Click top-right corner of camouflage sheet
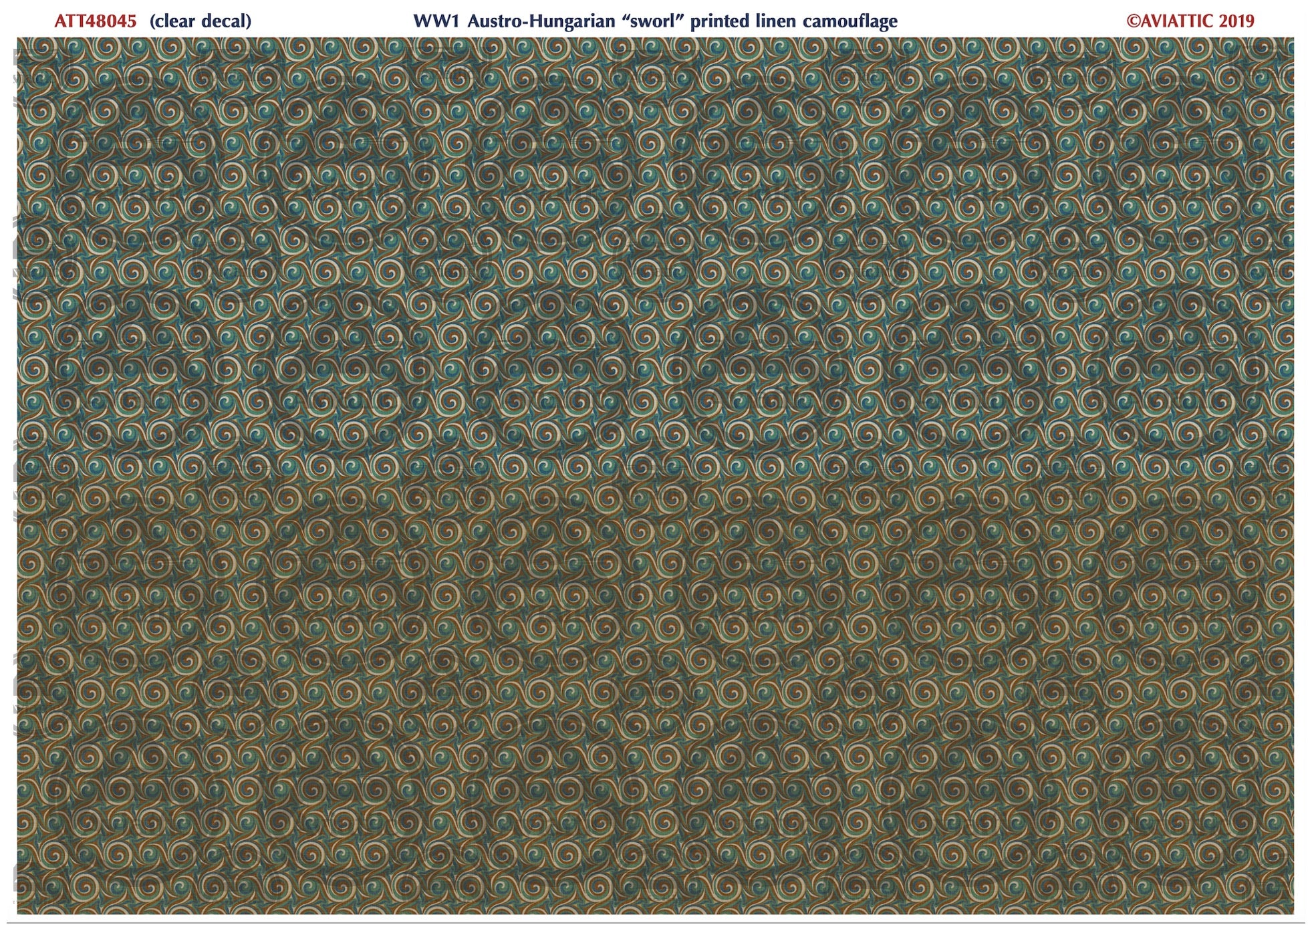The width and height of the screenshot is (1308, 925). tap(1291, 40)
